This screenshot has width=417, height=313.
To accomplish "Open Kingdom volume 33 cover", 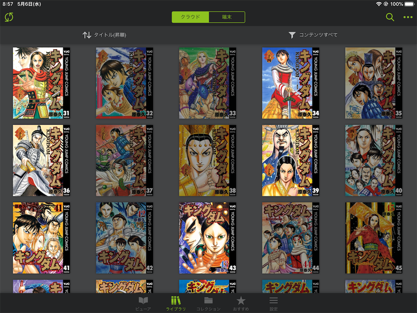I will pos(208,83).
